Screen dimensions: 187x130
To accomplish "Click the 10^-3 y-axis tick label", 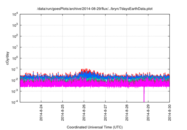I will (x=15, y=91).
